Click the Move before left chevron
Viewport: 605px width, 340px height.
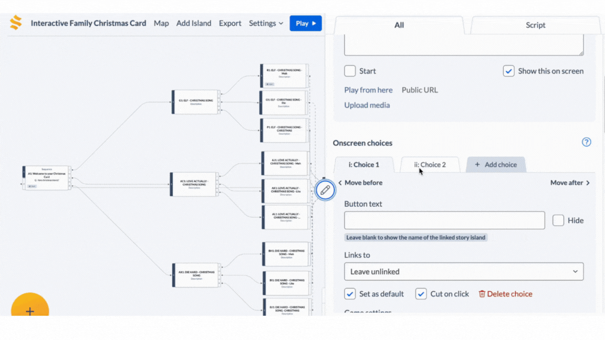(x=340, y=183)
